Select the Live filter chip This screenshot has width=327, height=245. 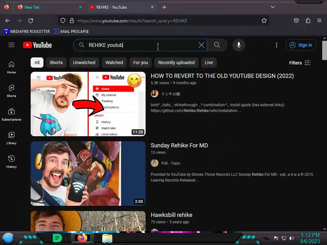[209, 63]
